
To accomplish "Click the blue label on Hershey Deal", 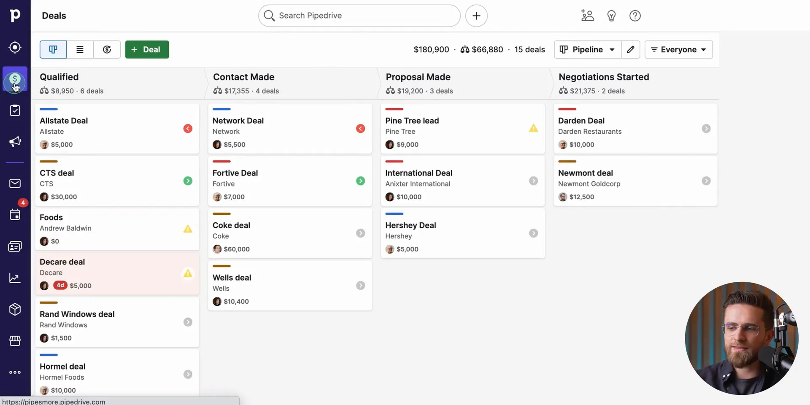I will coord(394,214).
